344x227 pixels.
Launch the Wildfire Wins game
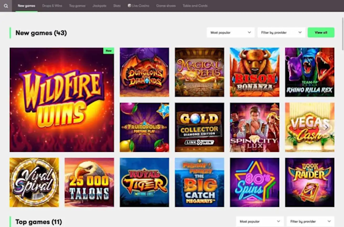(x=62, y=99)
